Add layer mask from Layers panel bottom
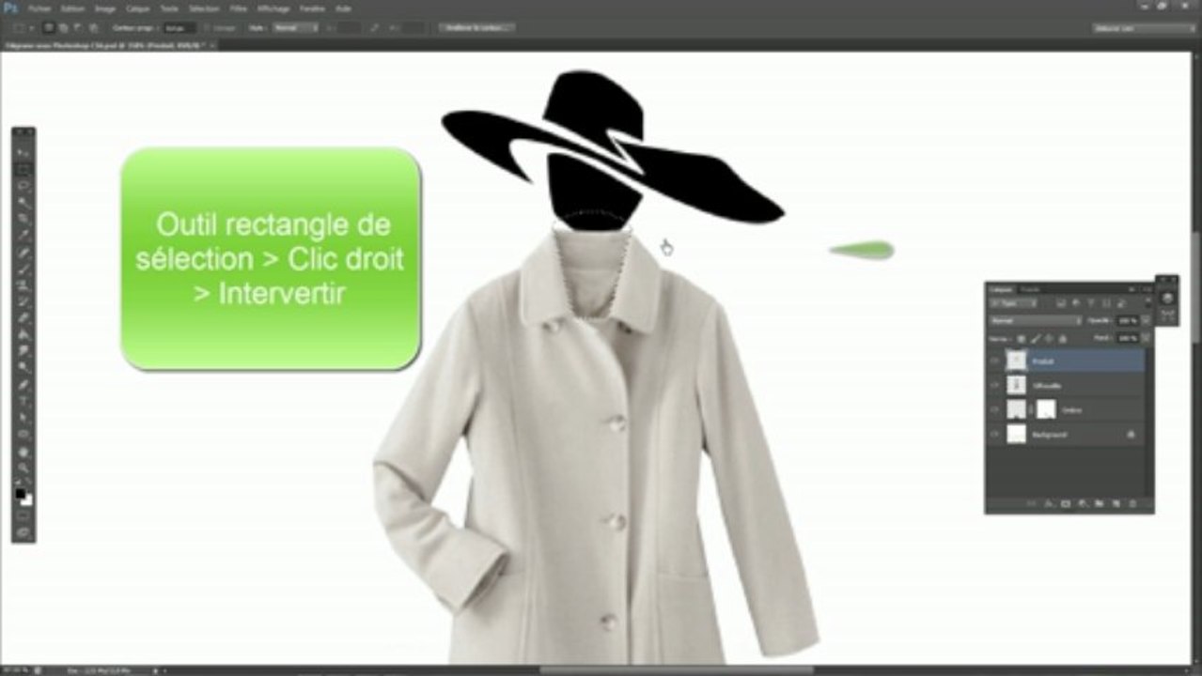Screen dimensions: 1202x676 pos(1066,504)
